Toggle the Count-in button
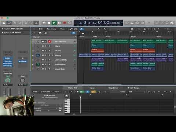Viewport: 176px width, 132px height. click(x=137, y=23)
